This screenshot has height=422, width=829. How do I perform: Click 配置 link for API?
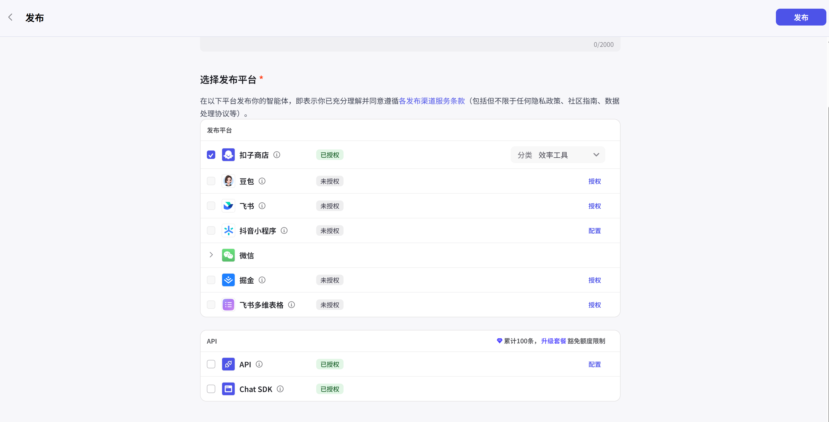pyautogui.click(x=594, y=365)
